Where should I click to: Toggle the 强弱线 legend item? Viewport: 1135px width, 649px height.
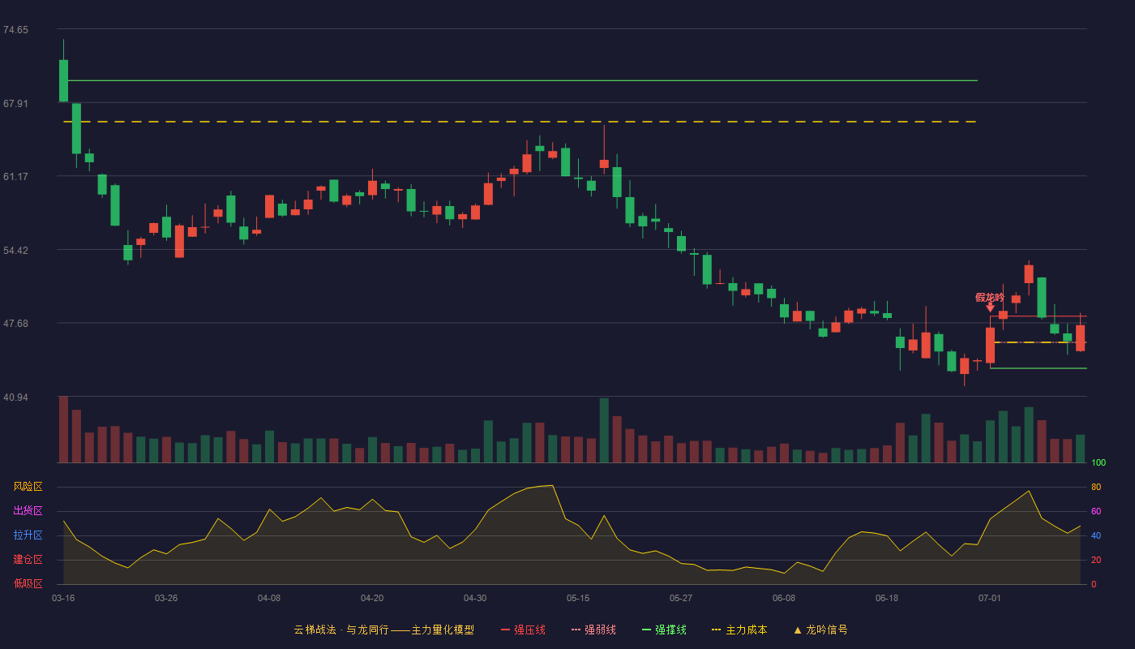pyautogui.click(x=593, y=630)
